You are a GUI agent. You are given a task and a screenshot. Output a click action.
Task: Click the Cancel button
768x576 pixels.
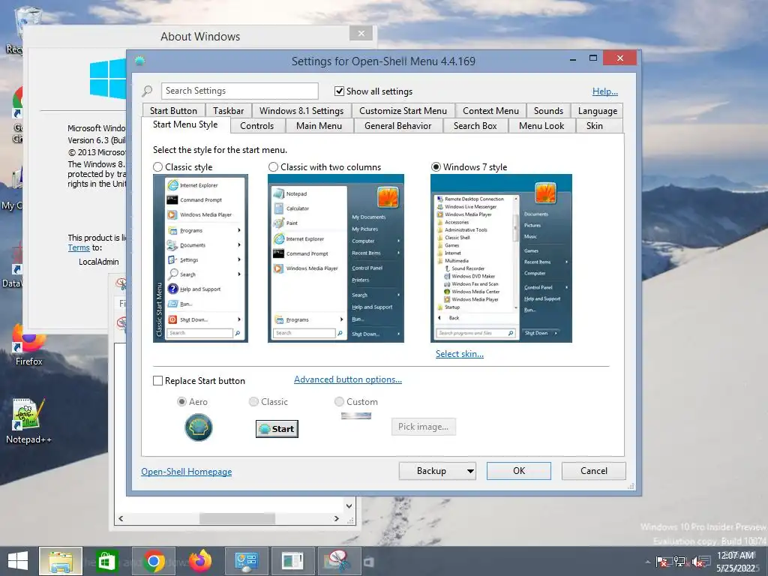[594, 471]
